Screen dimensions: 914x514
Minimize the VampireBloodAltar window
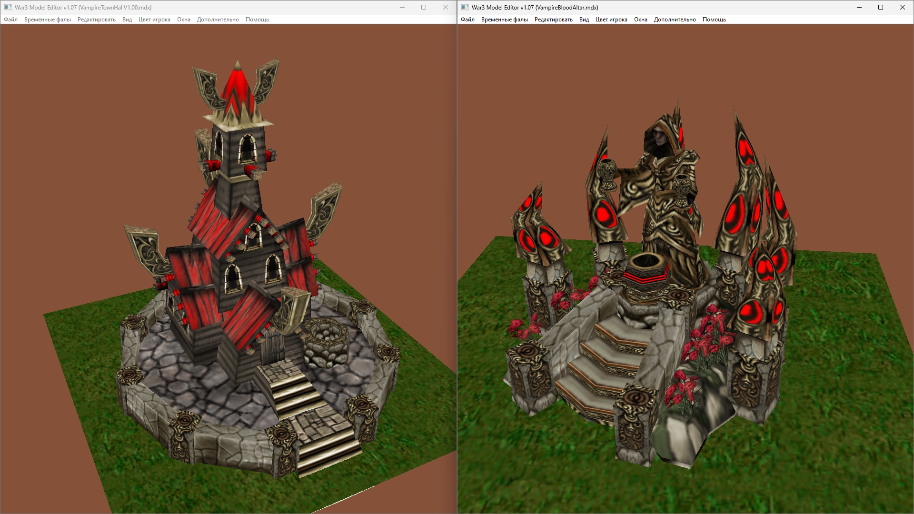click(x=859, y=7)
